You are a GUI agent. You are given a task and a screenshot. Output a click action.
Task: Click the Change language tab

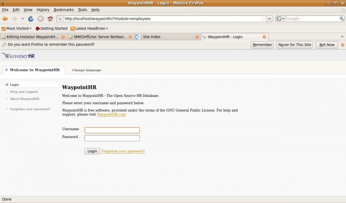86,70
